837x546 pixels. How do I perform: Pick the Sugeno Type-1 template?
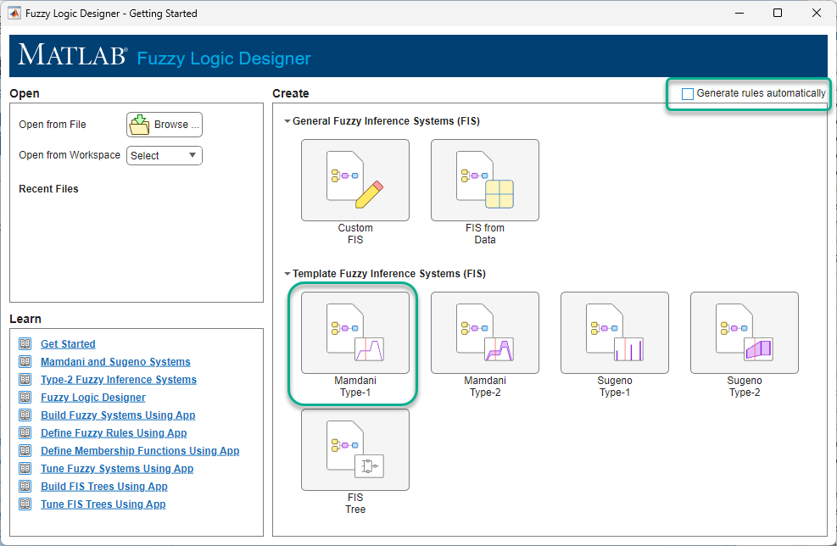point(615,332)
